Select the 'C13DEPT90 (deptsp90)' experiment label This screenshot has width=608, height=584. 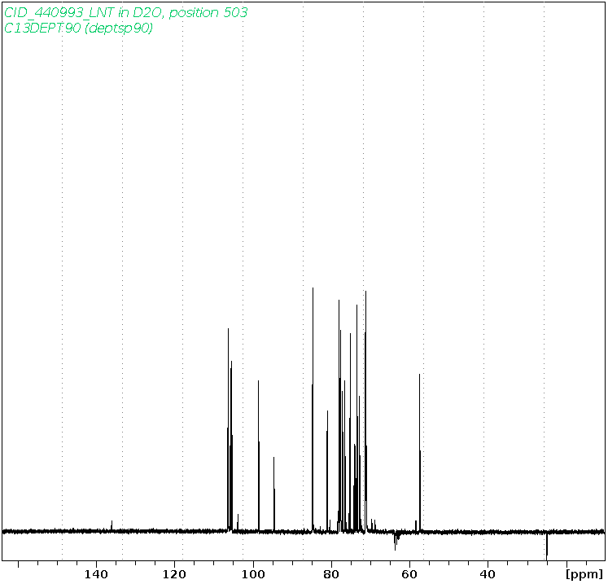coord(78,29)
